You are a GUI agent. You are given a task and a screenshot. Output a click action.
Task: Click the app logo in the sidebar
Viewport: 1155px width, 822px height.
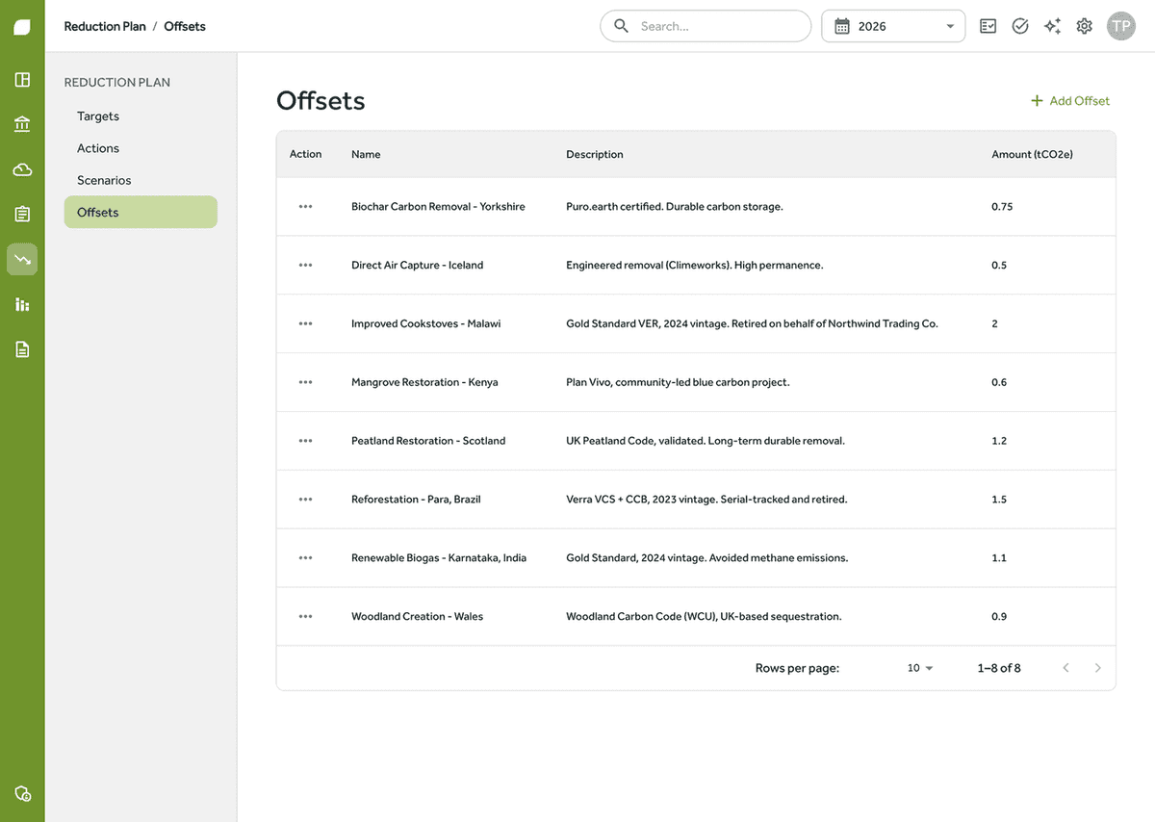22,27
